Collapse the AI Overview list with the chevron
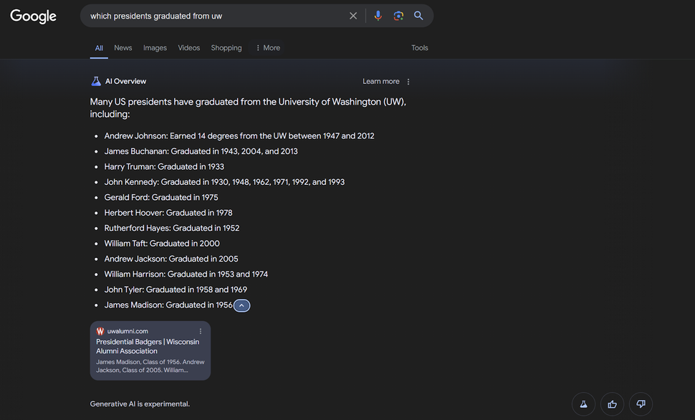Viewport: 695px width, 420px height. click(242, 305)
